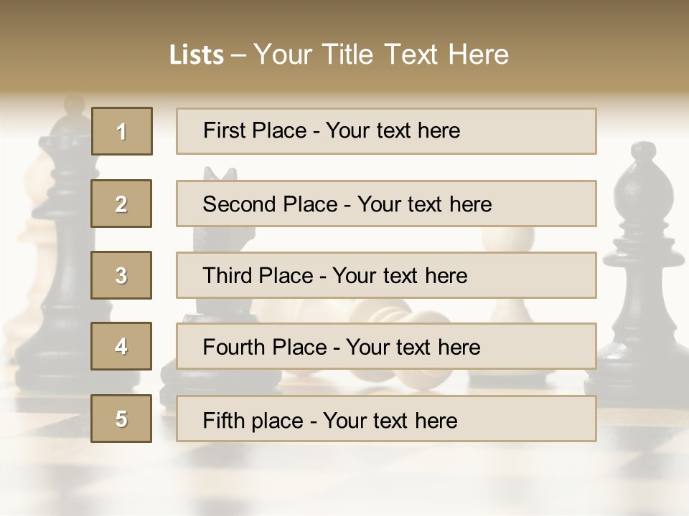Click the number 3 box
The image size is (689, 516).
(122, 275)
